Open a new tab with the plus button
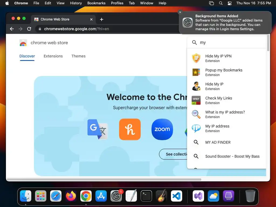This screenshot has width=276, height=207. click(102, 19)
